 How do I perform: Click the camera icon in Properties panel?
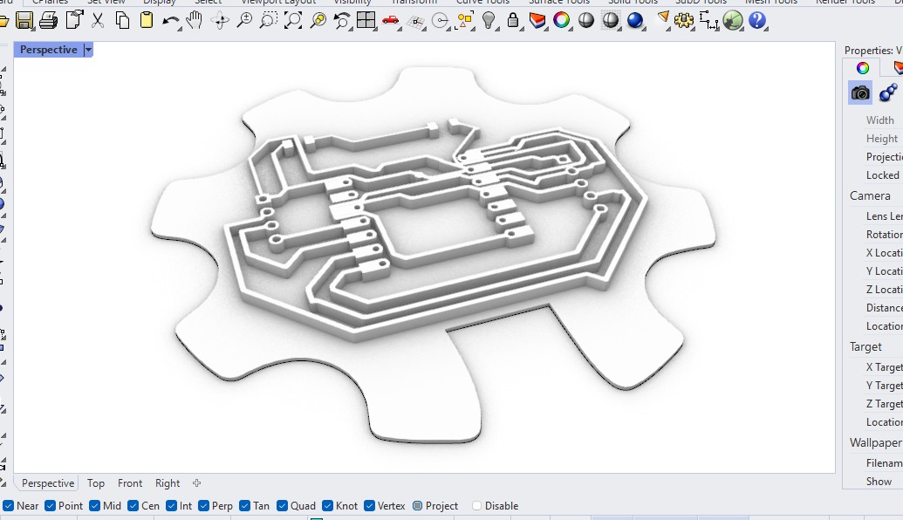(x=860, y=92)
